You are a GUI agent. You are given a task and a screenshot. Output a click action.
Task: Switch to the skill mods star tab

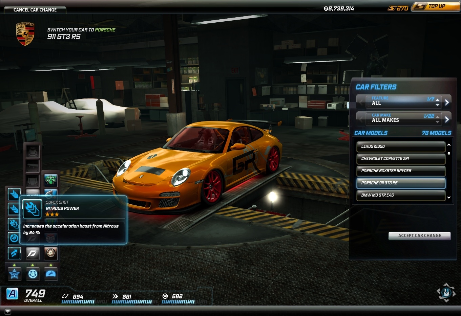15,274
